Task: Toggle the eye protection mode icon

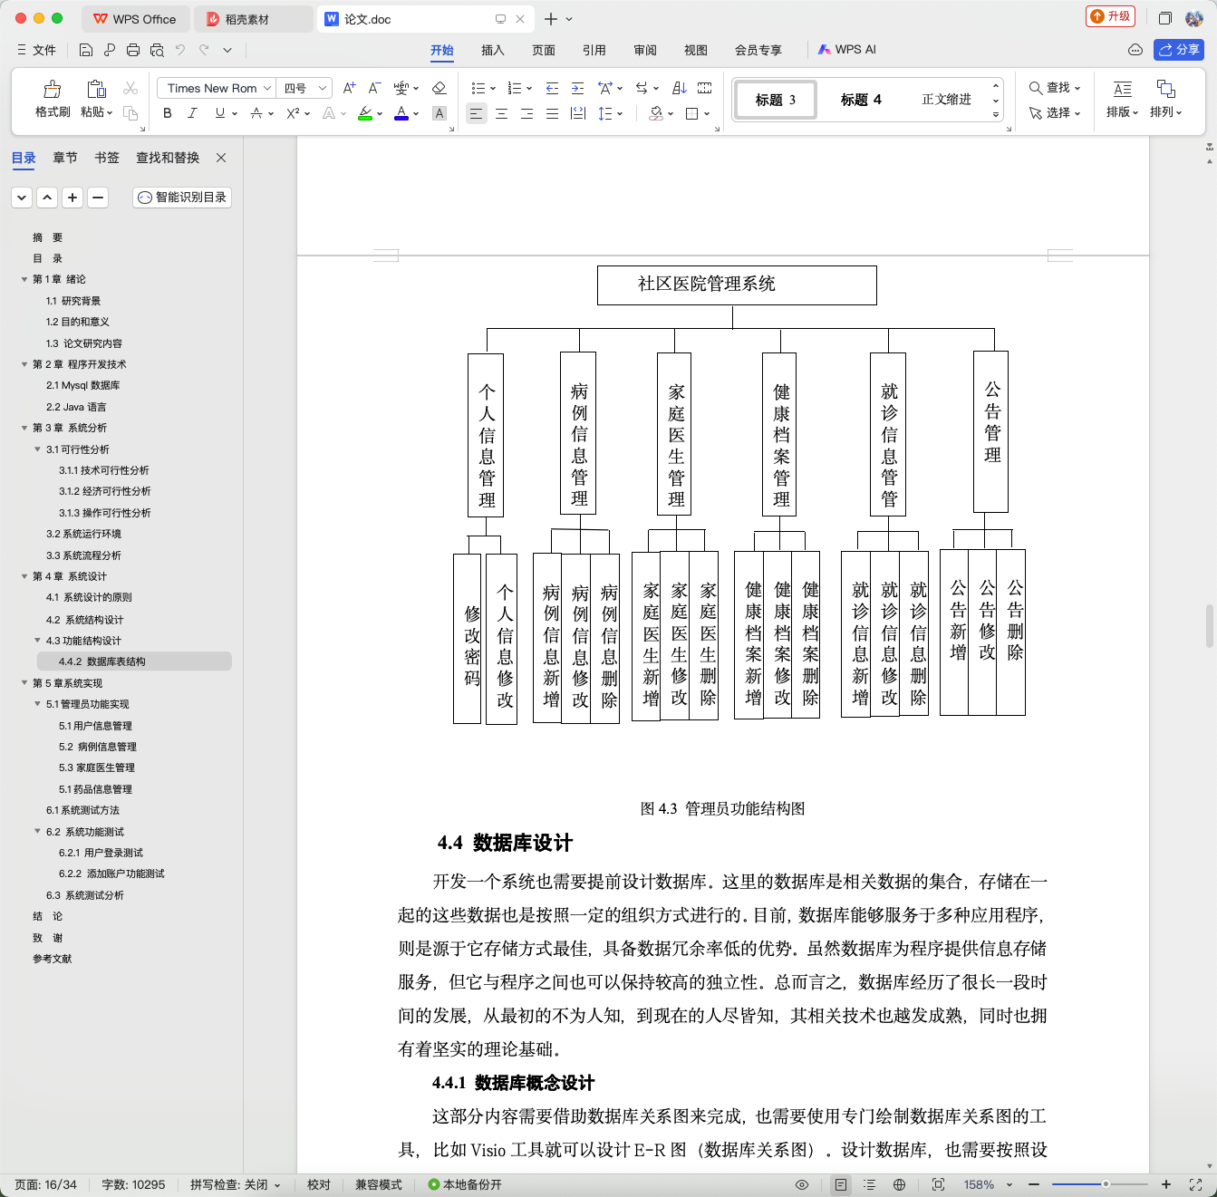Action: click(x=801, y=1184)
